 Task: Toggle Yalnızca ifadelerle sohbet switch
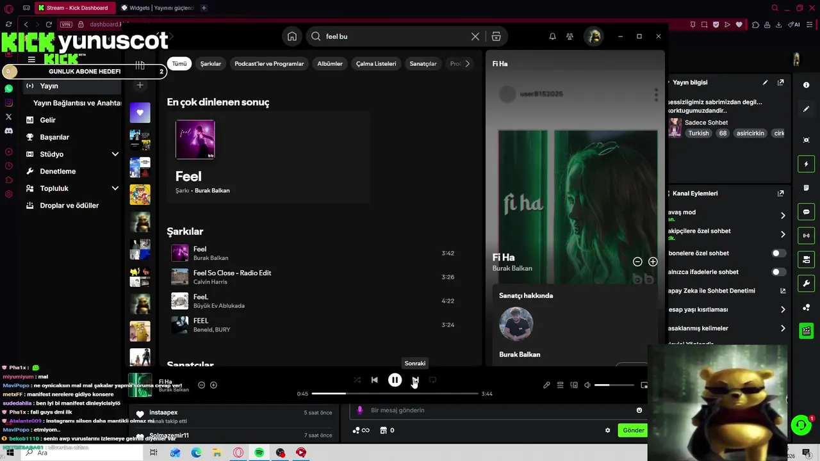778,272
